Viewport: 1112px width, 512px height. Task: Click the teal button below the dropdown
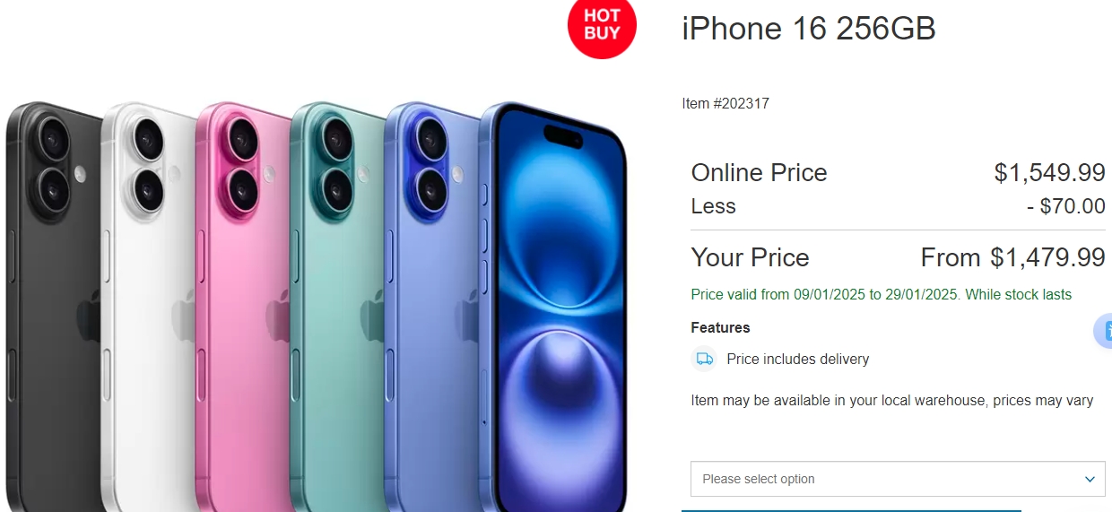click(852, 510)
